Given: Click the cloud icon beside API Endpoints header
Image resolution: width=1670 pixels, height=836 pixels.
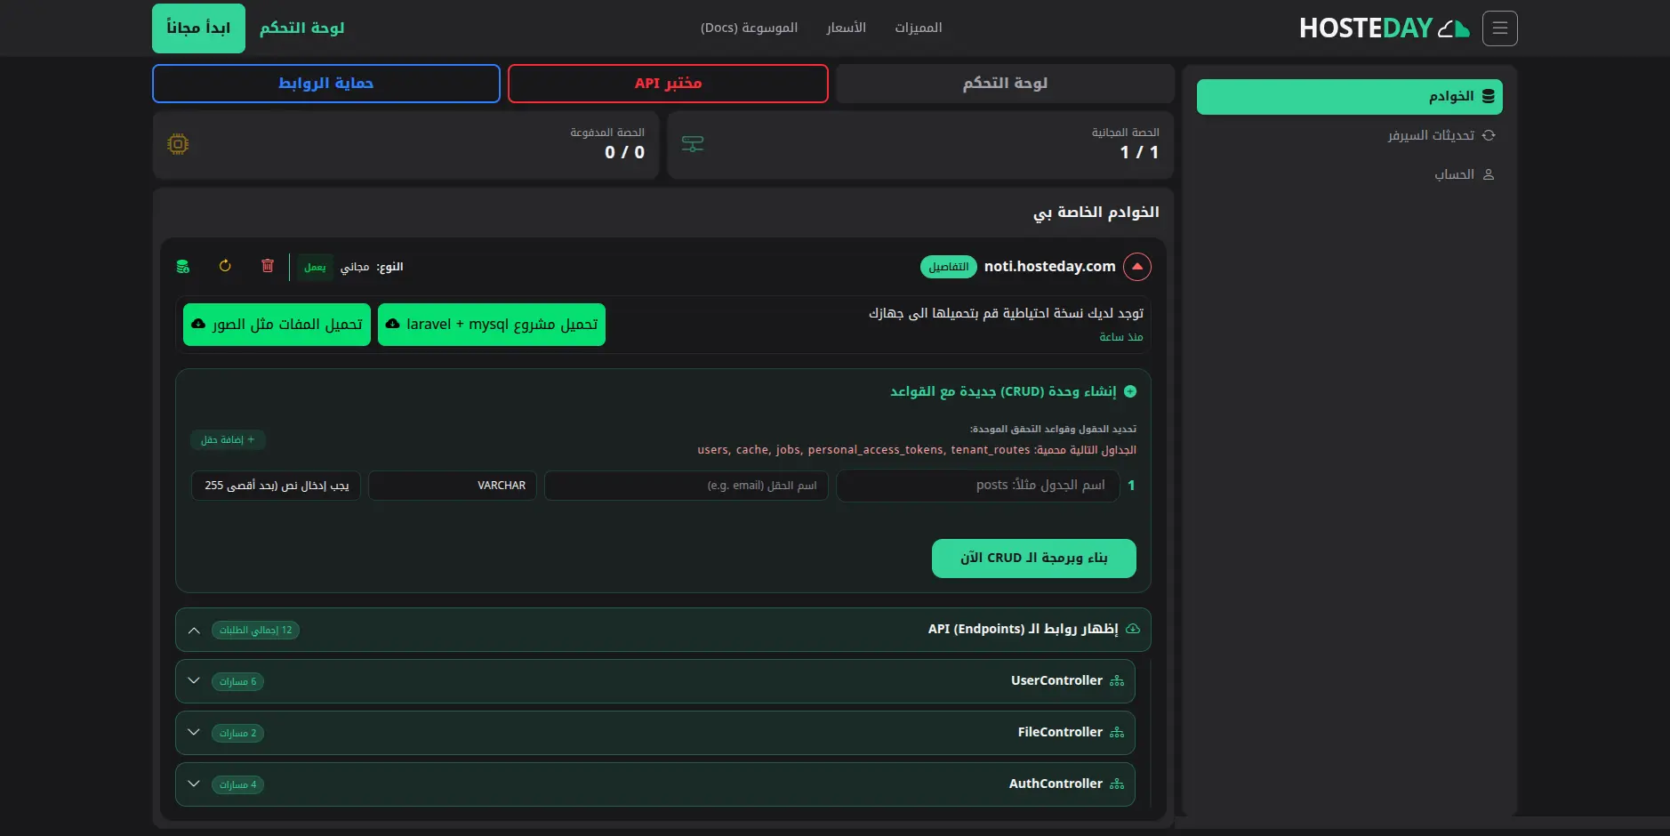Looking at the screenshot, I should (1133, 629).
